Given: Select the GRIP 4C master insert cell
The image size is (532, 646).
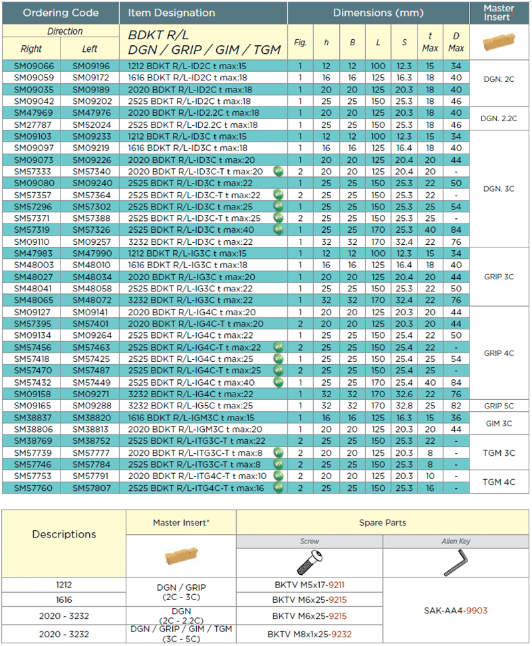Looking at the screenshot, I should click(499, 353).
